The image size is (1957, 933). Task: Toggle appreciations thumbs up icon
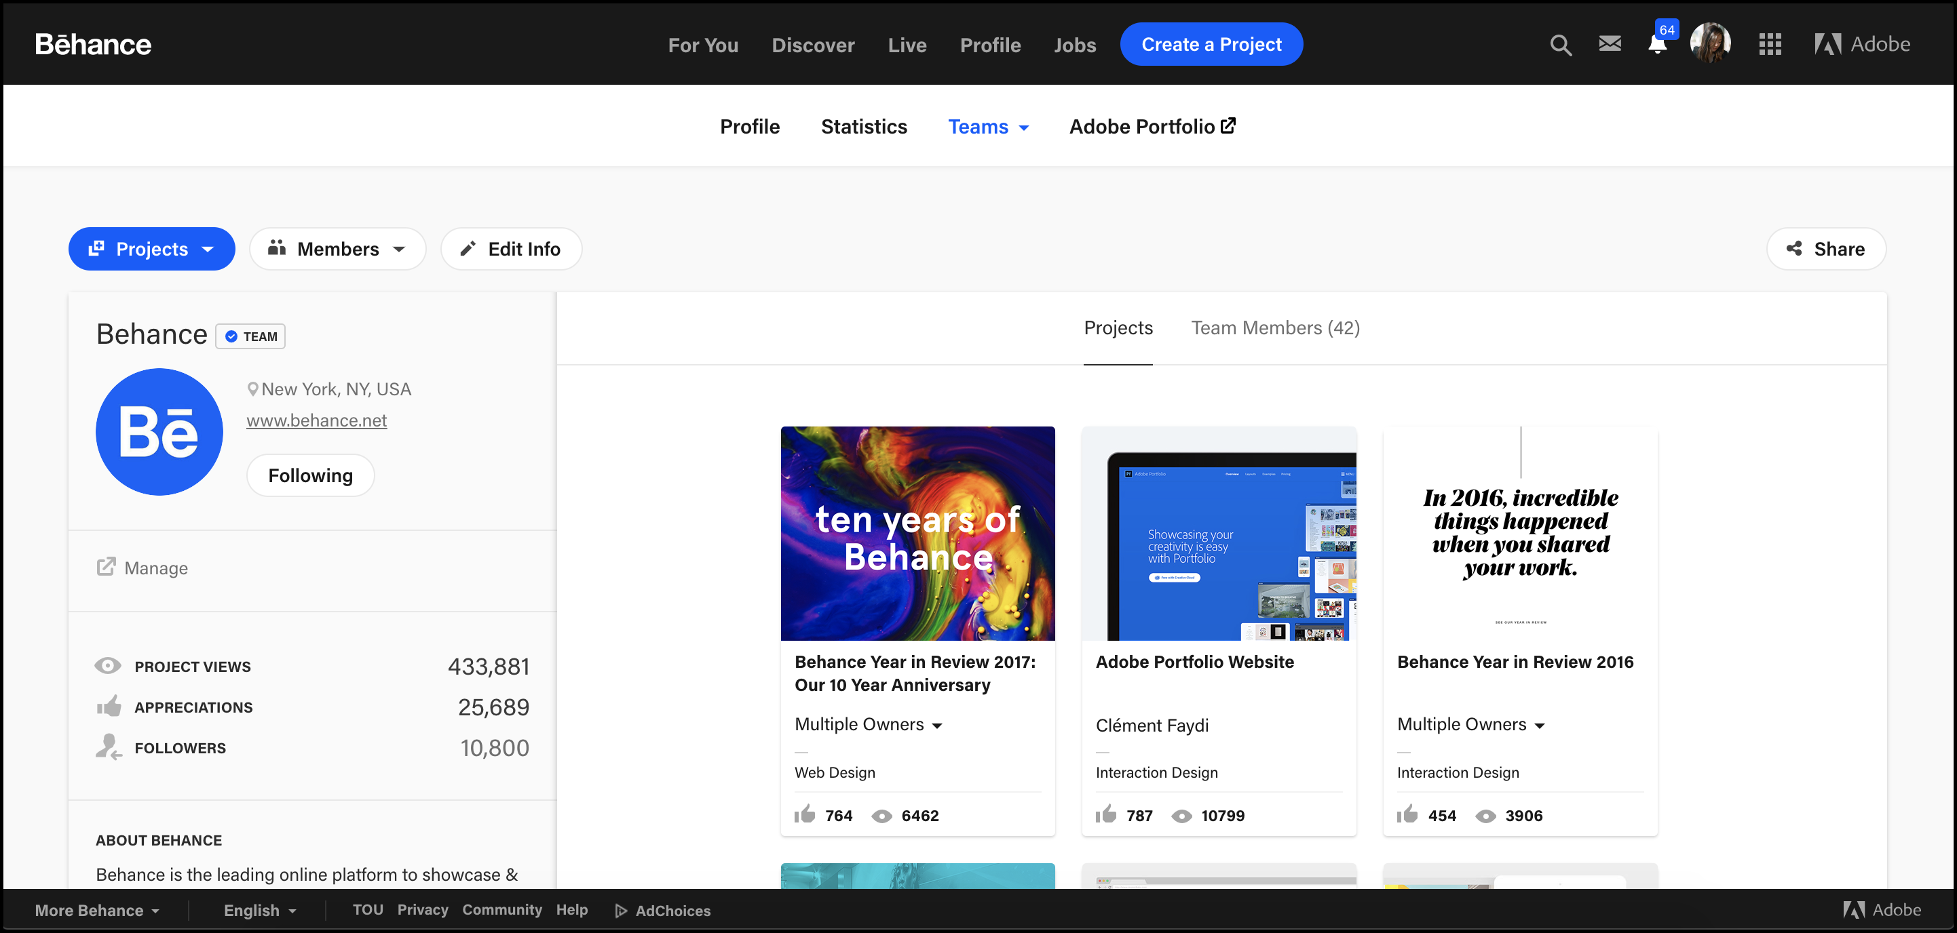pyautogui.click(x=109, y=707)
